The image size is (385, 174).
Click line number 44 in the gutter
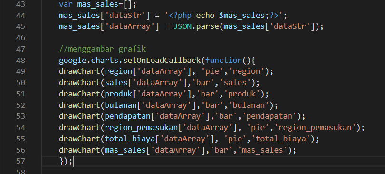(x=20, y=16)
